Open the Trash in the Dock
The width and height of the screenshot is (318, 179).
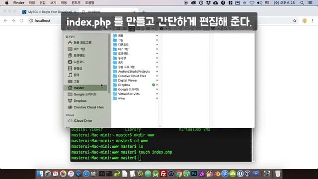click(278, 174)
